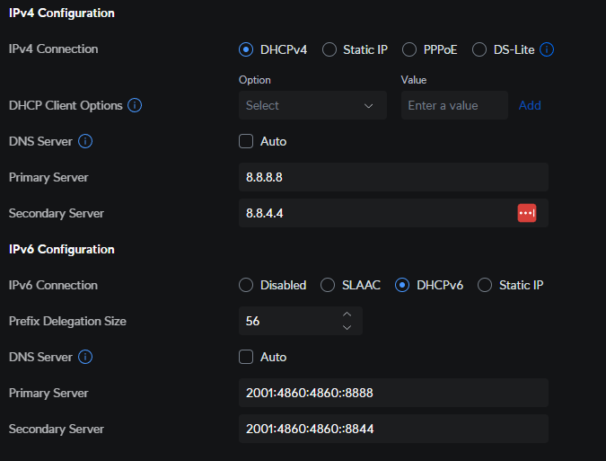The height and width of the screenshot is (461, 606).
Task: Set IPv6 Connection to Disabled
Action: (246, 285)
